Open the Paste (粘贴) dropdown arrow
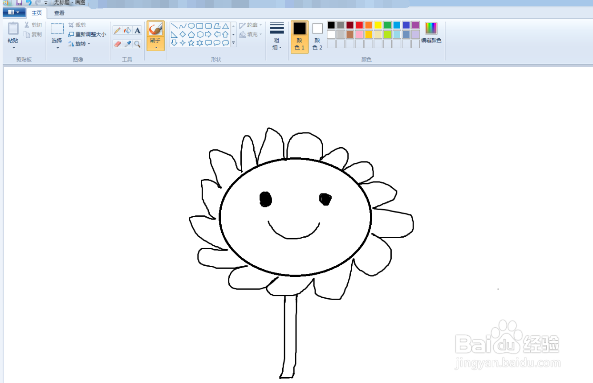593x383 pixels. (13, 48)
